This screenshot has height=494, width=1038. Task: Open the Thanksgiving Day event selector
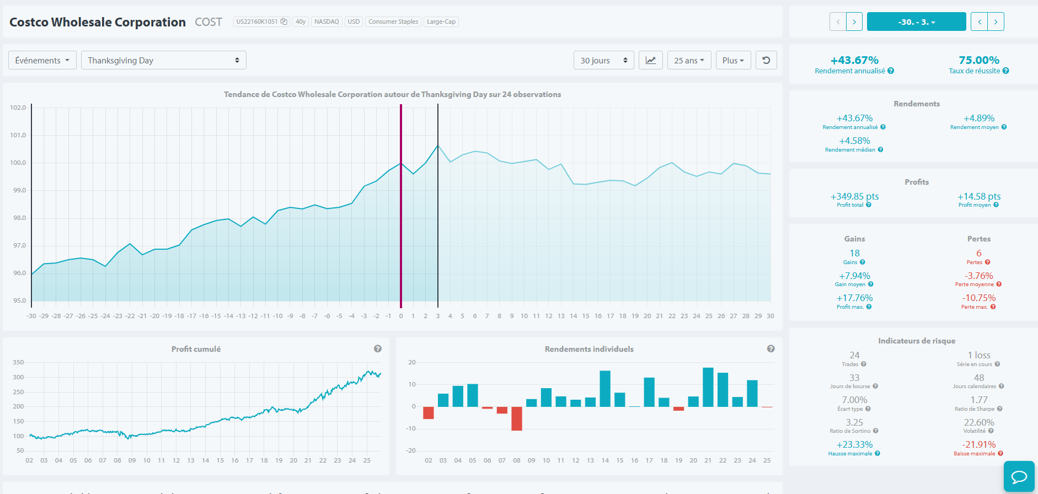164,60
